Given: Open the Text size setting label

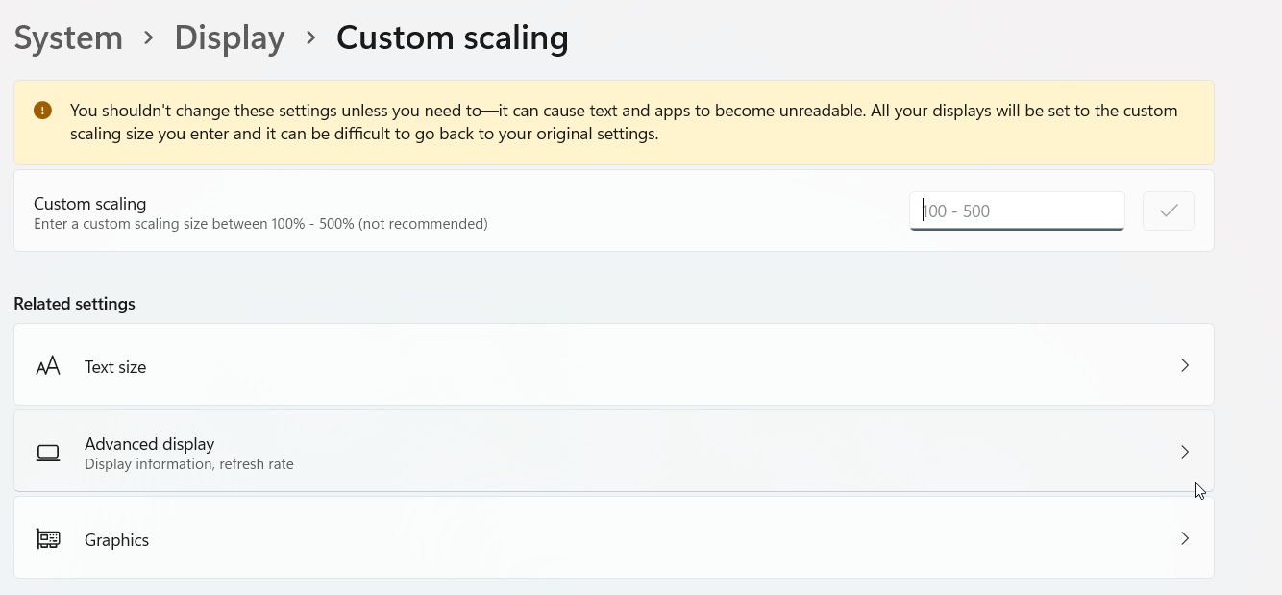Looking at the screenshot, I should tap(115, 367).
